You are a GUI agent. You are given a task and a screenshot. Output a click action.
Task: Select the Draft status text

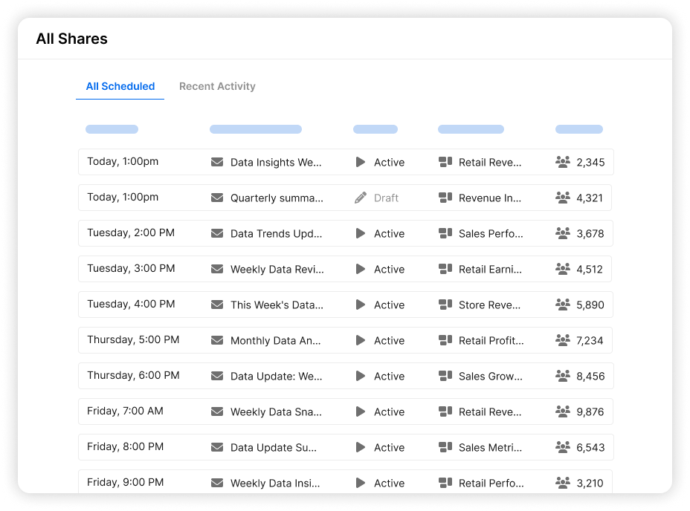point(386,198)
